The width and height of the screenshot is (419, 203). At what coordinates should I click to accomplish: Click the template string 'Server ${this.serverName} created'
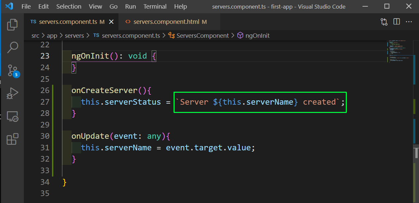coord(258,102)
